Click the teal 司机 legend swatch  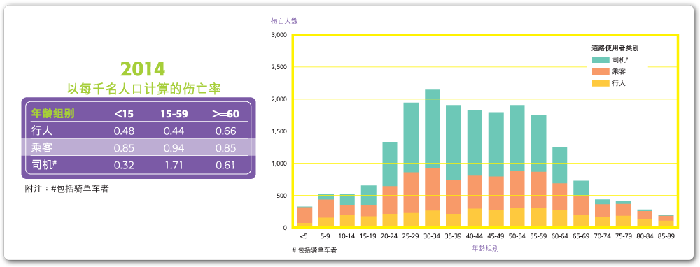(x=601, y=59)
